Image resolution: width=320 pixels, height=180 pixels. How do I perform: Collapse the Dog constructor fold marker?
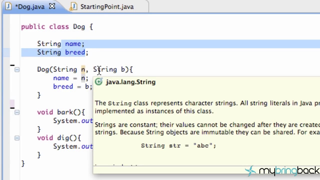pos(17,70)
